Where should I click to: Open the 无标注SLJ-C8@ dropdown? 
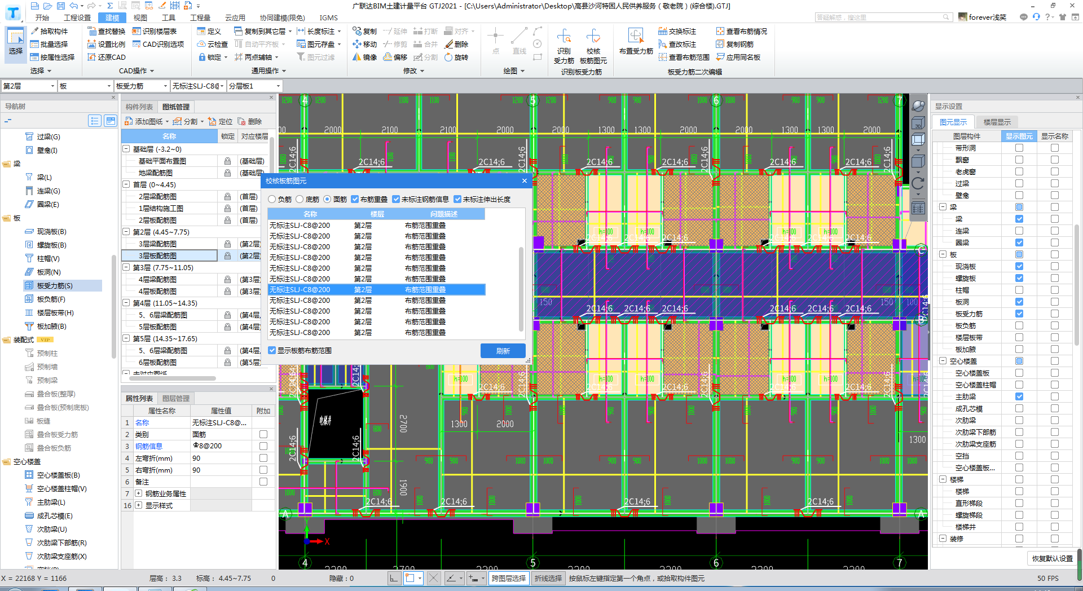tap(198, 86)
